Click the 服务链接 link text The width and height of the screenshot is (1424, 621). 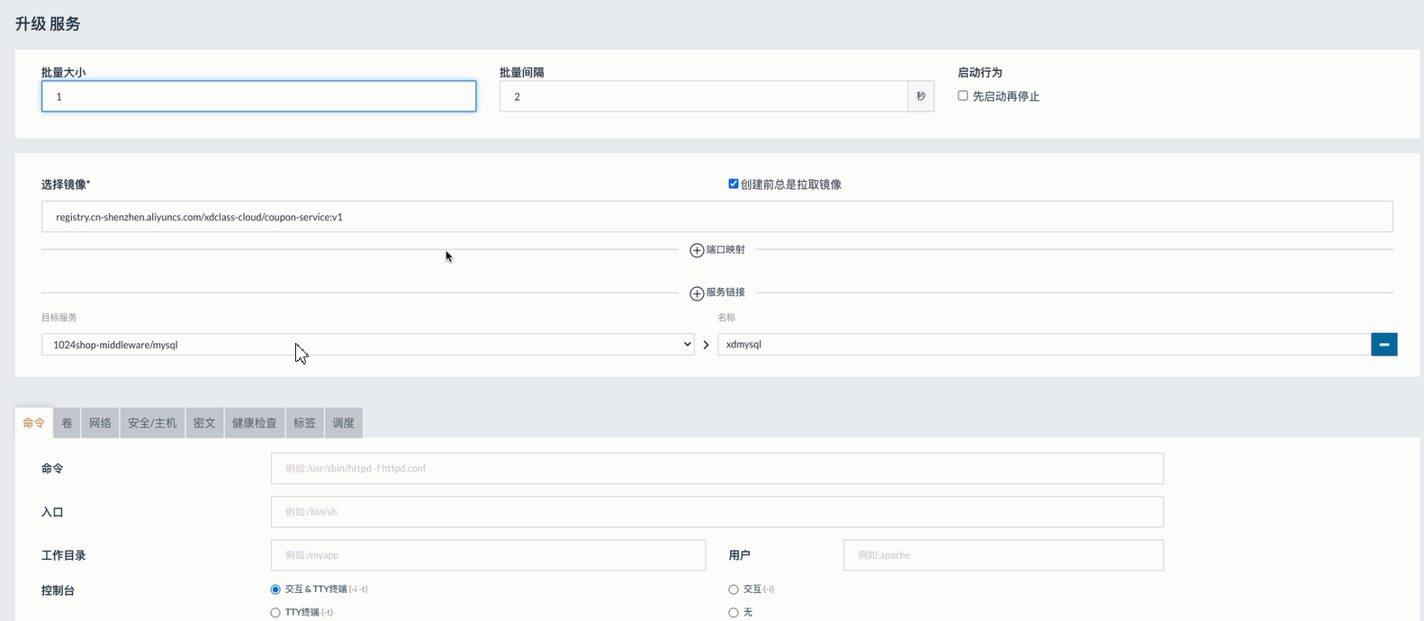coord(726,292)
